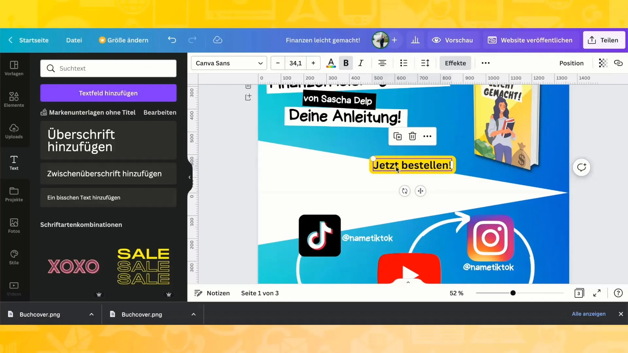Click the move handle below the text
The height and width of the screenshot is (353, 628).
pos(420,191)
